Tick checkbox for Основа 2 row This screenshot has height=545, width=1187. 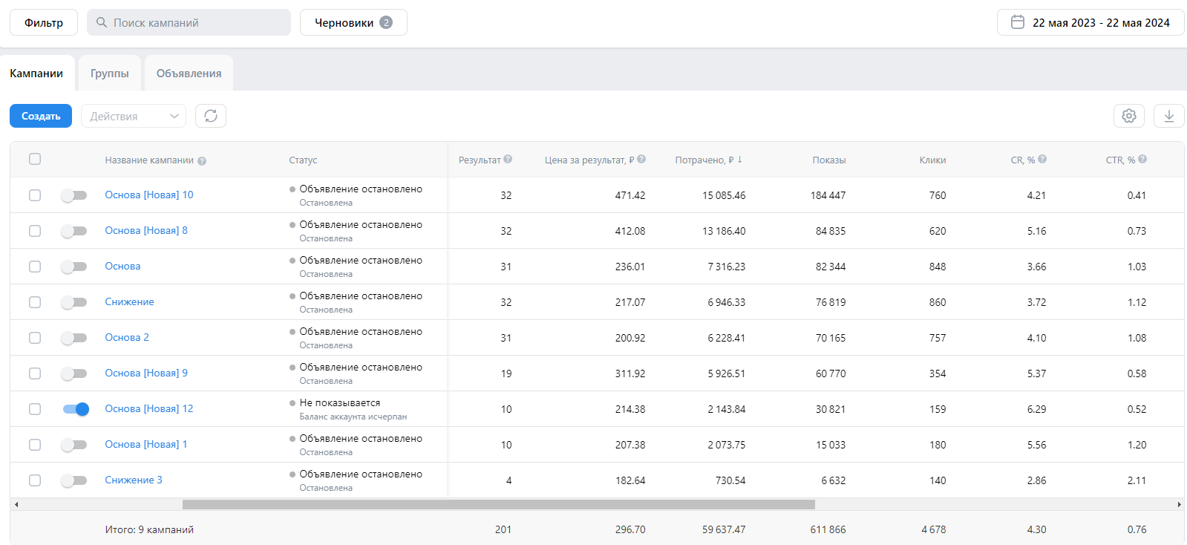coord(35,338)
